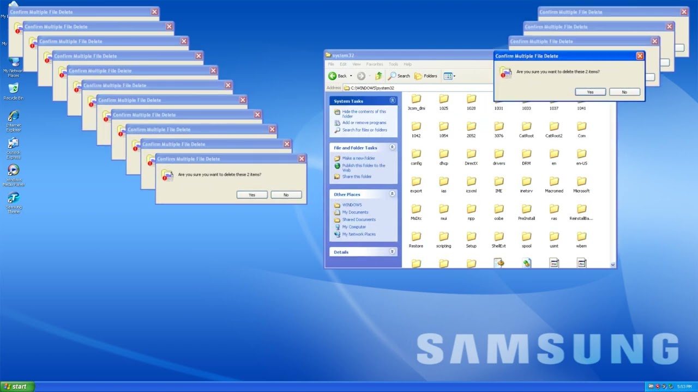Open the DirectX folder

tap(471, 157)
